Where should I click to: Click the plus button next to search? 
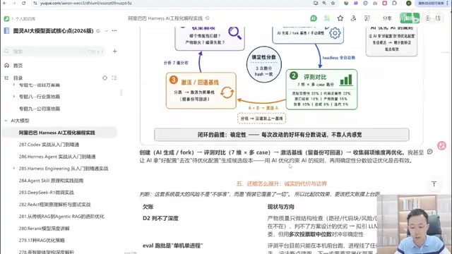(x=114, y=52)
